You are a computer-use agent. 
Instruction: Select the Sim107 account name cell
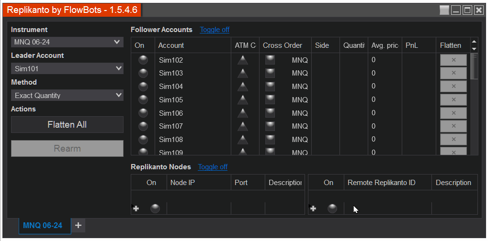(193, 126)
